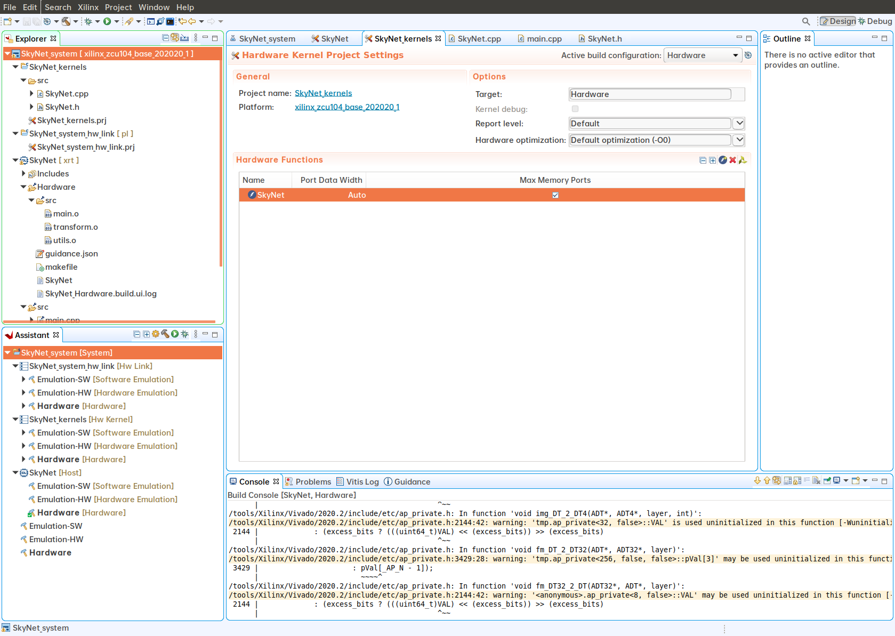The image size is (895, 636).
Task: Remove hardware function with red X icon
Action: tap(733, 160)
